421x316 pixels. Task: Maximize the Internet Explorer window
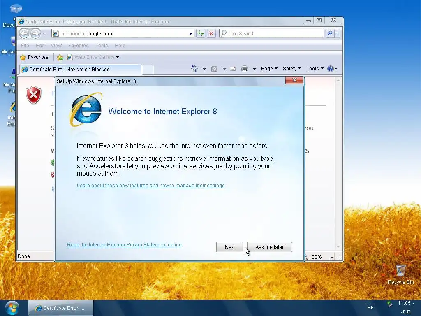(319, 21)
